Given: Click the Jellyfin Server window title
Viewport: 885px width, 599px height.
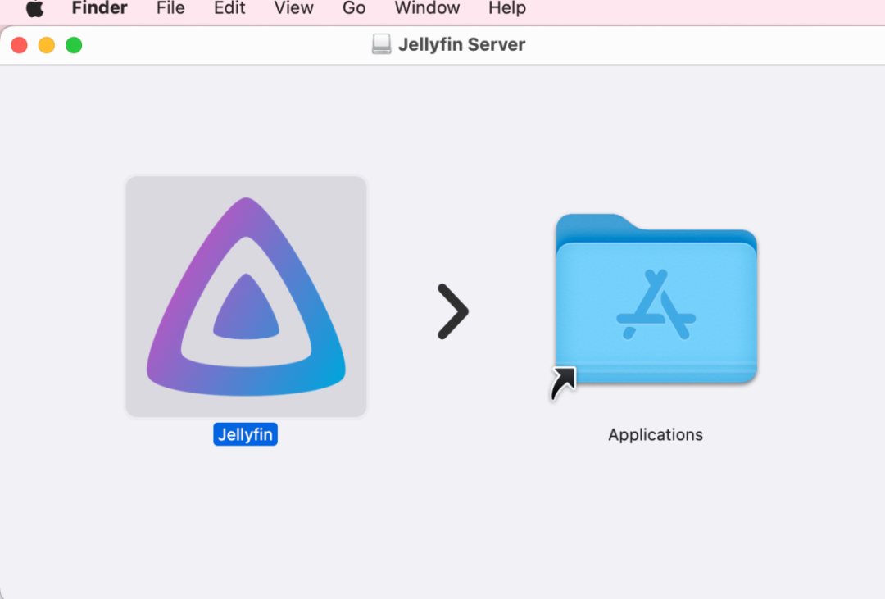Looking at the screenshot, I should [461, 44].
